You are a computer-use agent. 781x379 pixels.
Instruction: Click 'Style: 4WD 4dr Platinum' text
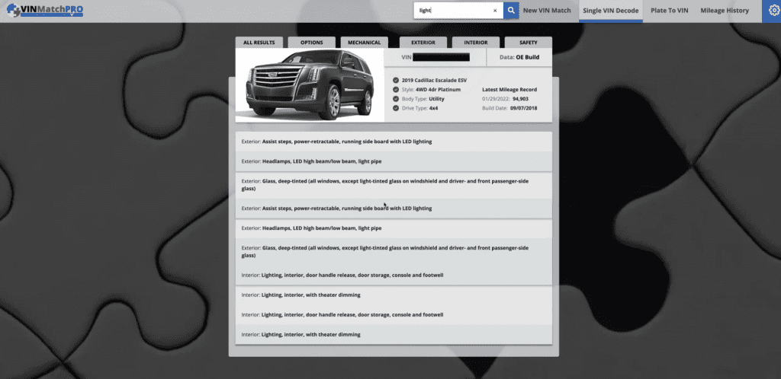point(431,89)
